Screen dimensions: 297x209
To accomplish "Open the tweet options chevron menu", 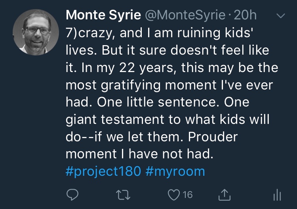I will [280, 16].
